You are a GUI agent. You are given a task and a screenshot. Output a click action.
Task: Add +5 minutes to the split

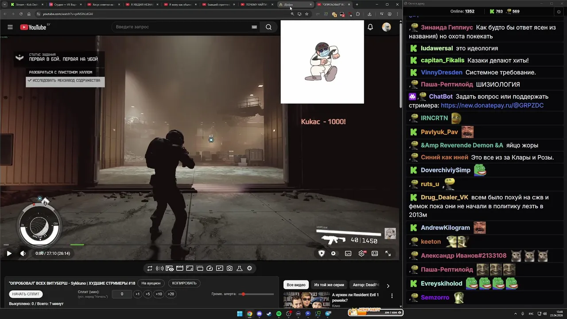[148, 294]
